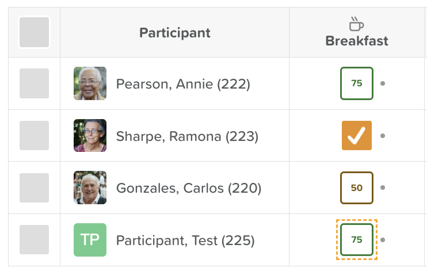Open Participant, Test (225) name link

[x=185, y=240]
